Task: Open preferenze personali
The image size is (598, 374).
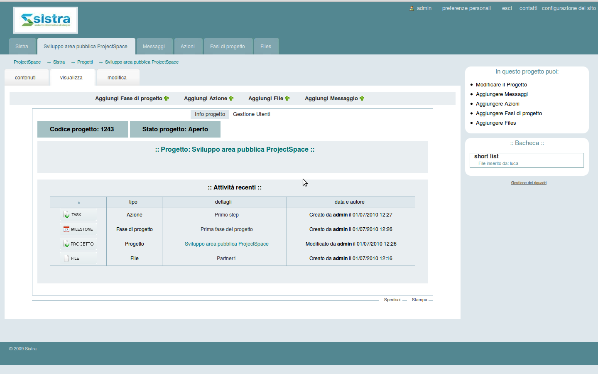Action: tap(466, 8)
